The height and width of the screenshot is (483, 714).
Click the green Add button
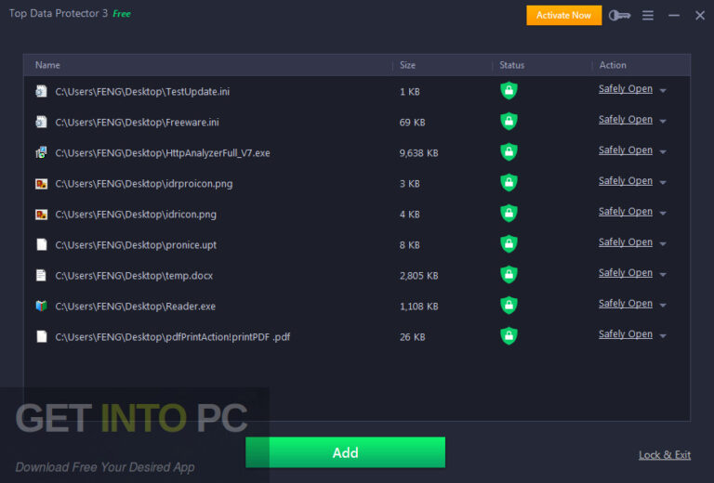pos(345,452)
